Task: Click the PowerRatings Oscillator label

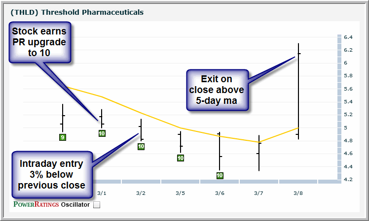Action: [51, 205]
